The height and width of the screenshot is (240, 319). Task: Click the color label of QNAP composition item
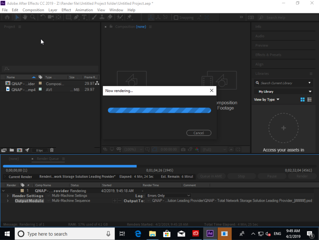pyautogui.click(x=40, y=83)
